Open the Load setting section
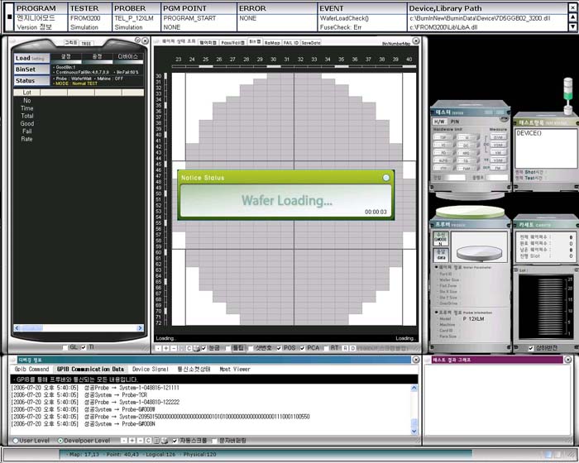The height and width of the screenshot is (463, 579). pyautogui.click(x=31, y=59)
